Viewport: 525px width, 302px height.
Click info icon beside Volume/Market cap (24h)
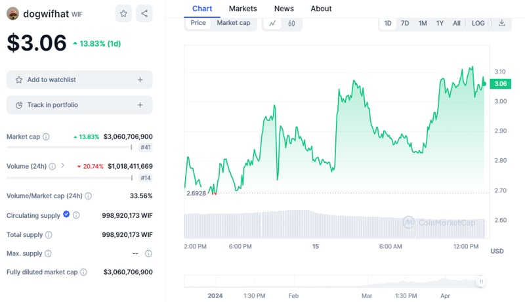[88, 196]
